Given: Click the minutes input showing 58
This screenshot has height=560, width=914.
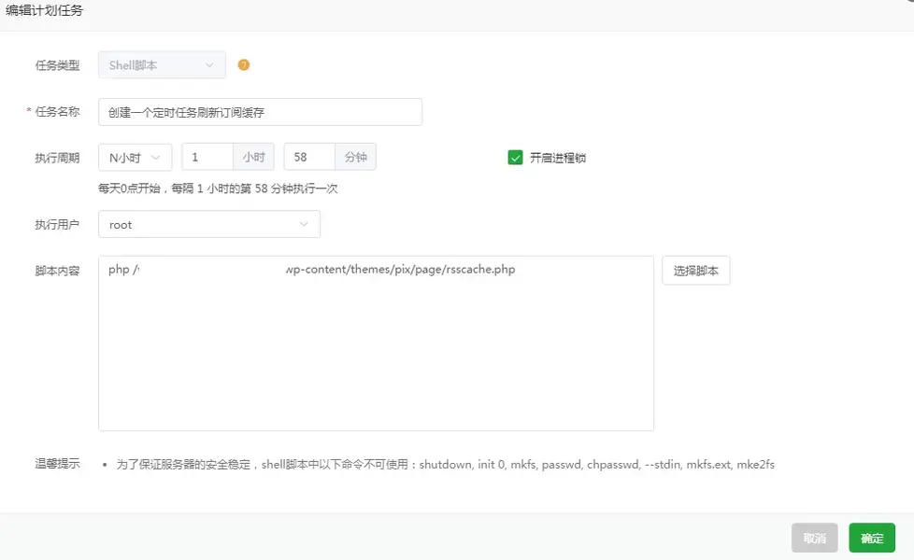Looking at the screenshot, I should (309, 157).
